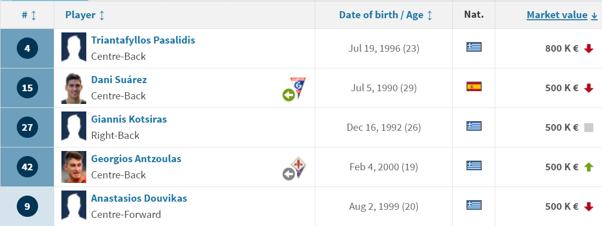The width and height of the screenshot is (602, 226).
Task: Click the Spanish flag for Dani Suárez
Action: point(474,87)
